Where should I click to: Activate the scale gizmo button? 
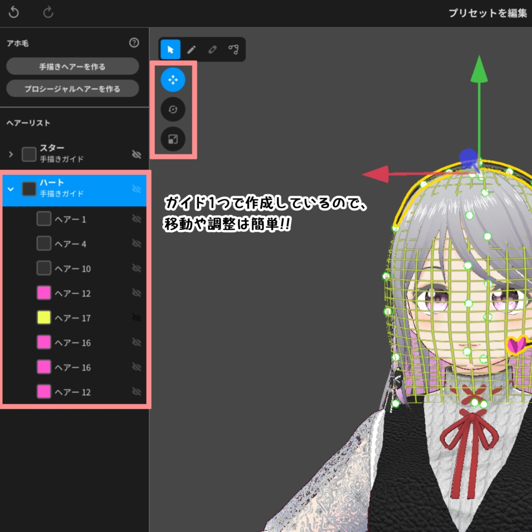coord(173,139)
